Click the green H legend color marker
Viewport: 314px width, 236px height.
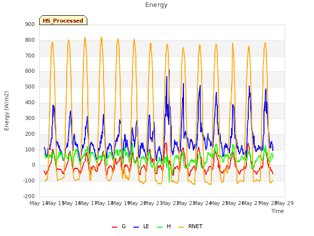click(159, 227)
